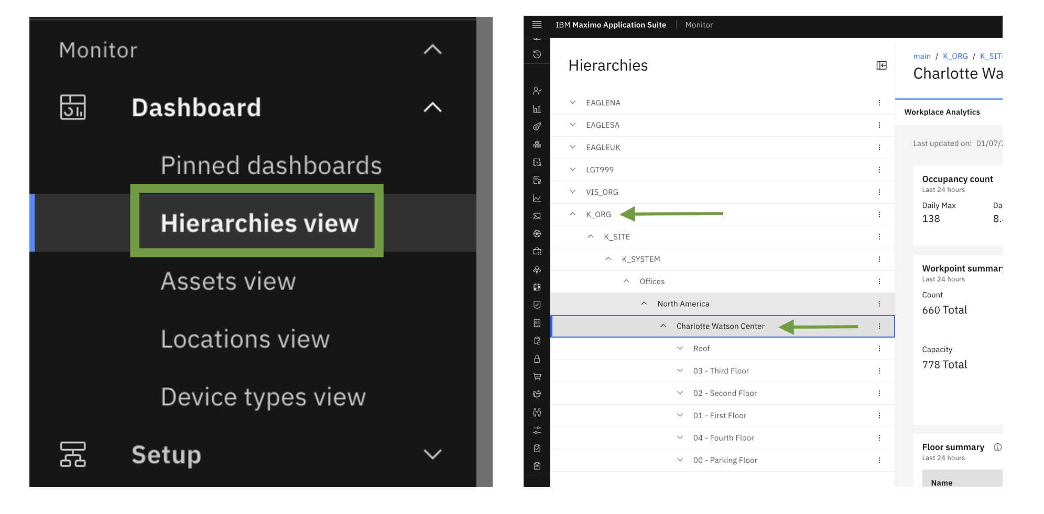
Task: Open overflow menu for K_ORG row
Action: [879, 215]
